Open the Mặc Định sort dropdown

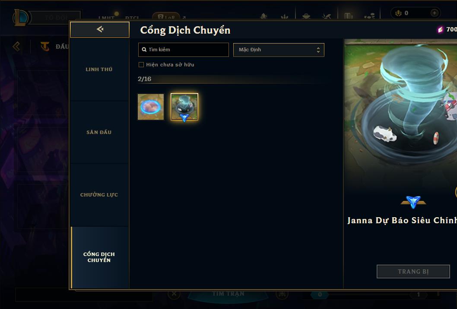tap(279, 50)
